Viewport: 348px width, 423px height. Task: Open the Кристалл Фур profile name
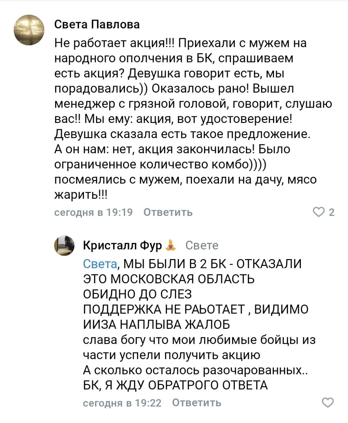coord(122,246)
